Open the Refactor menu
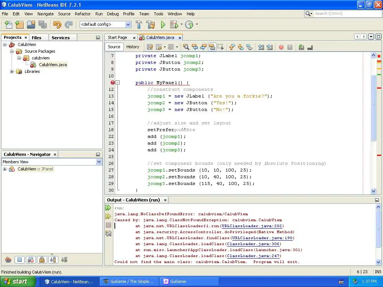Viewport: 383px width, 287px height. click(83, 14)
